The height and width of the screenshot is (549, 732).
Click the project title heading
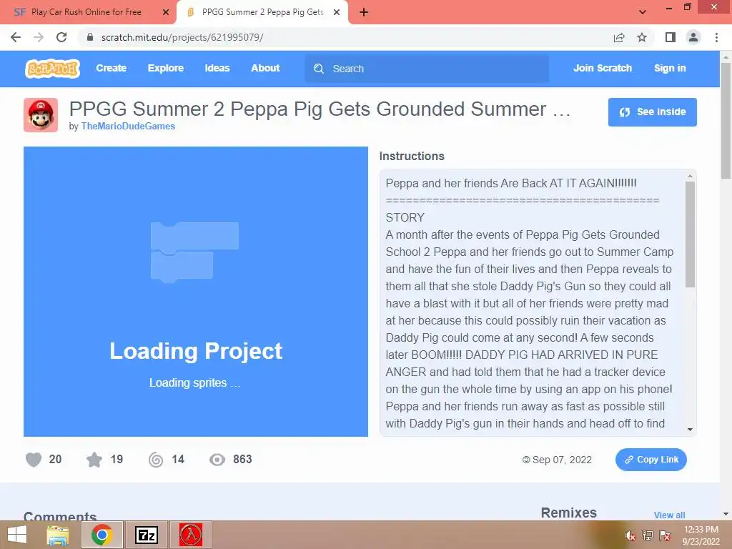click(x=320, y=109)
